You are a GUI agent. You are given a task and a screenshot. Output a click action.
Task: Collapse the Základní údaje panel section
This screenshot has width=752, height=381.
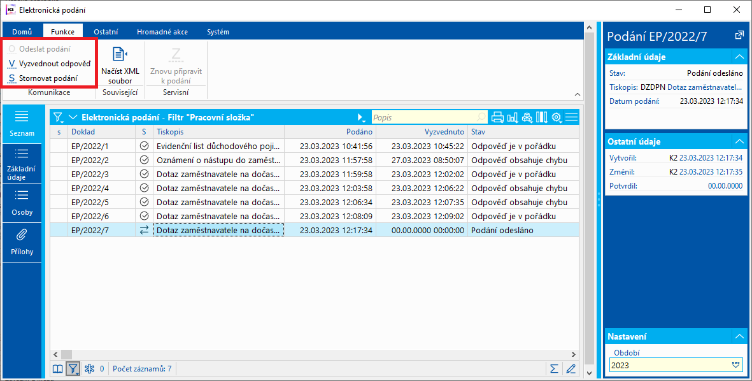pos(739,57)
